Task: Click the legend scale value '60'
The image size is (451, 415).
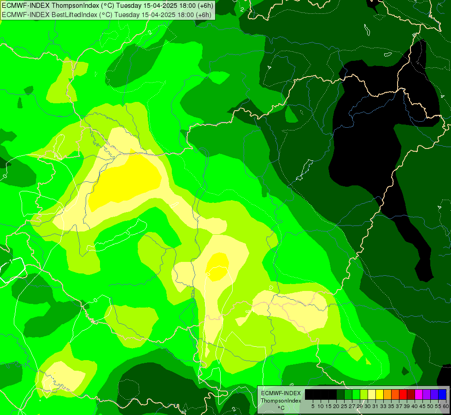Action: [x=446, y=406]
